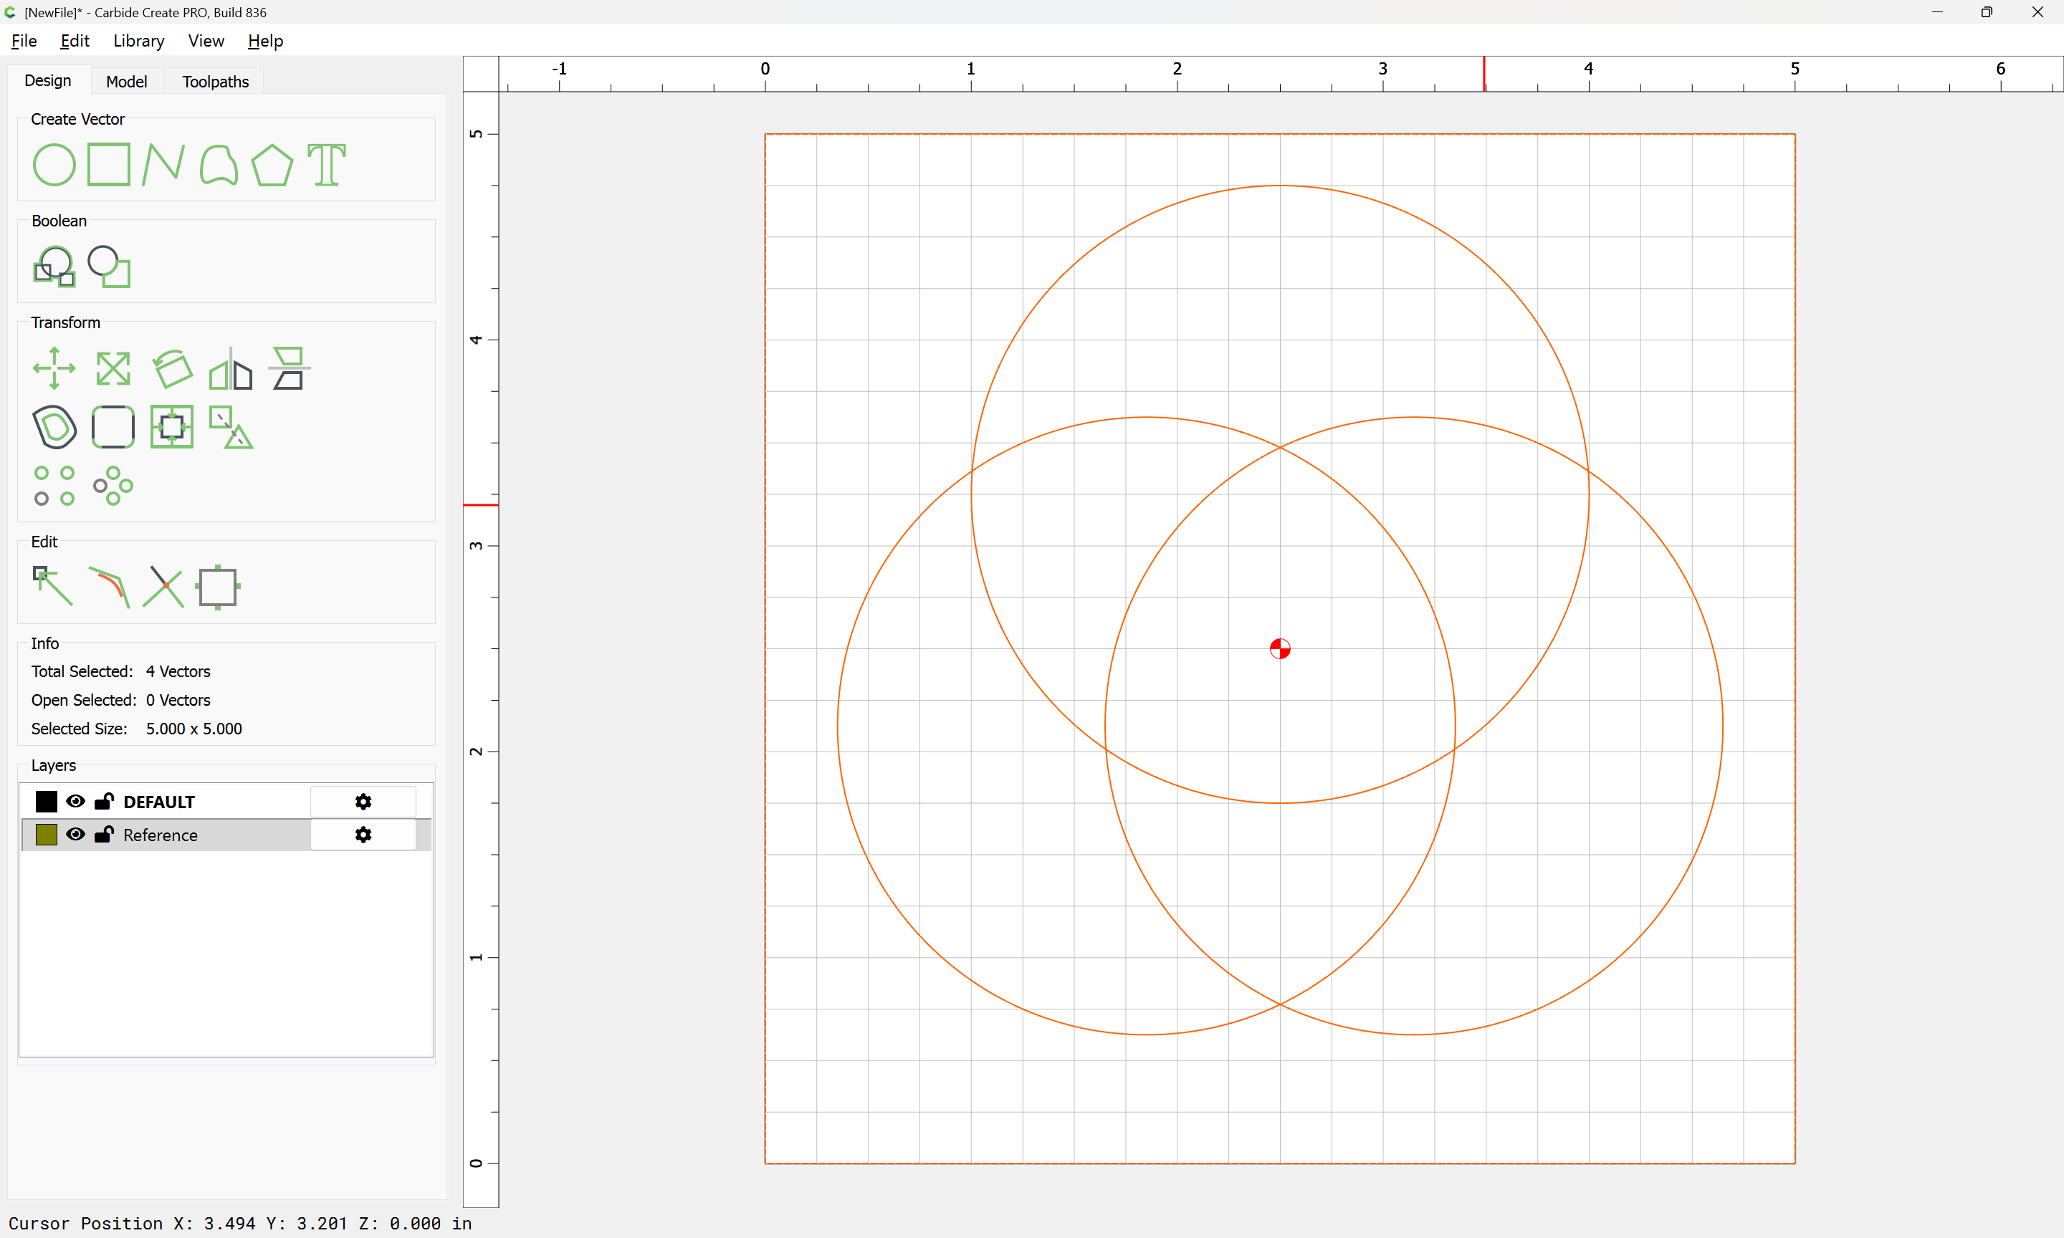2064x1238 pixels.
Task: Pick the Polygon vector tool
Action: [x=272, y=164]
